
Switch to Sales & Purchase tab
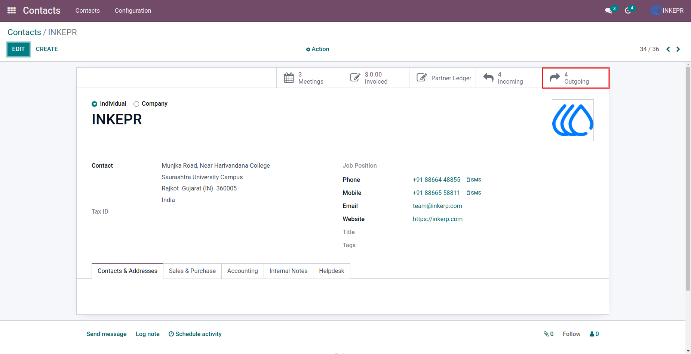pyautogui.click(x=192, y=271)
